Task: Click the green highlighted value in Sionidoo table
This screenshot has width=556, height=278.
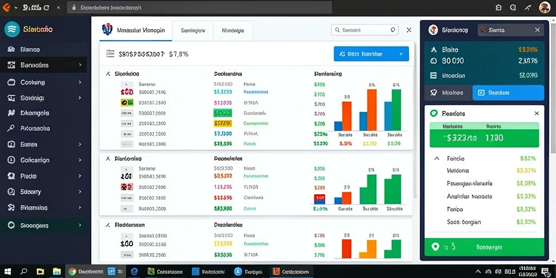Action: [x=223, y=113]
